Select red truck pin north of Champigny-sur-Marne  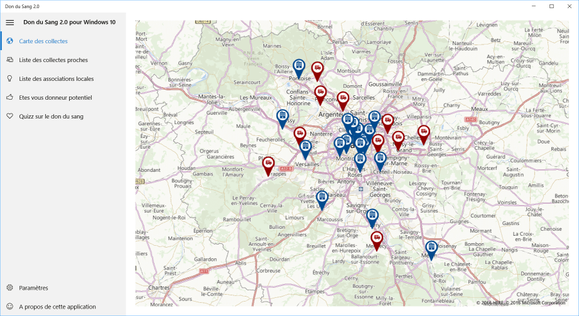coord(378,142)
